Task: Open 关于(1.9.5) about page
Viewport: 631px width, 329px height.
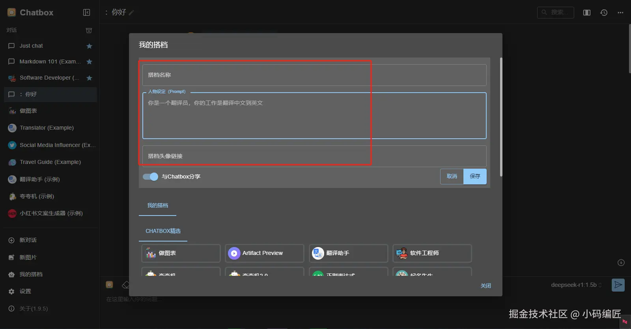Action: 50,309
